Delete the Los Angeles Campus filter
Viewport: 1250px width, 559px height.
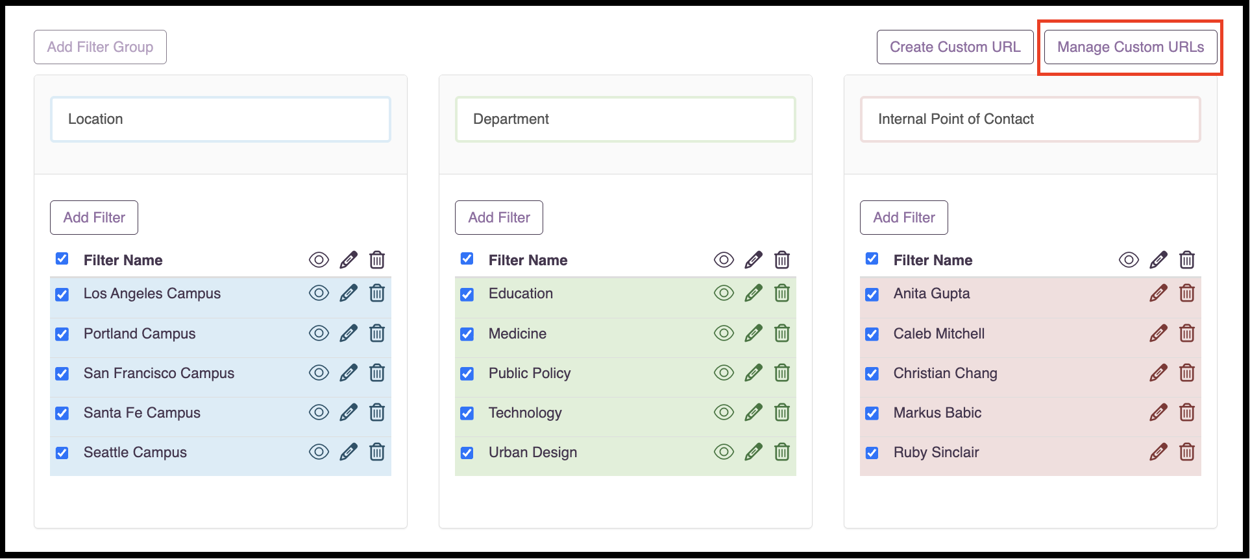(377, 293)
